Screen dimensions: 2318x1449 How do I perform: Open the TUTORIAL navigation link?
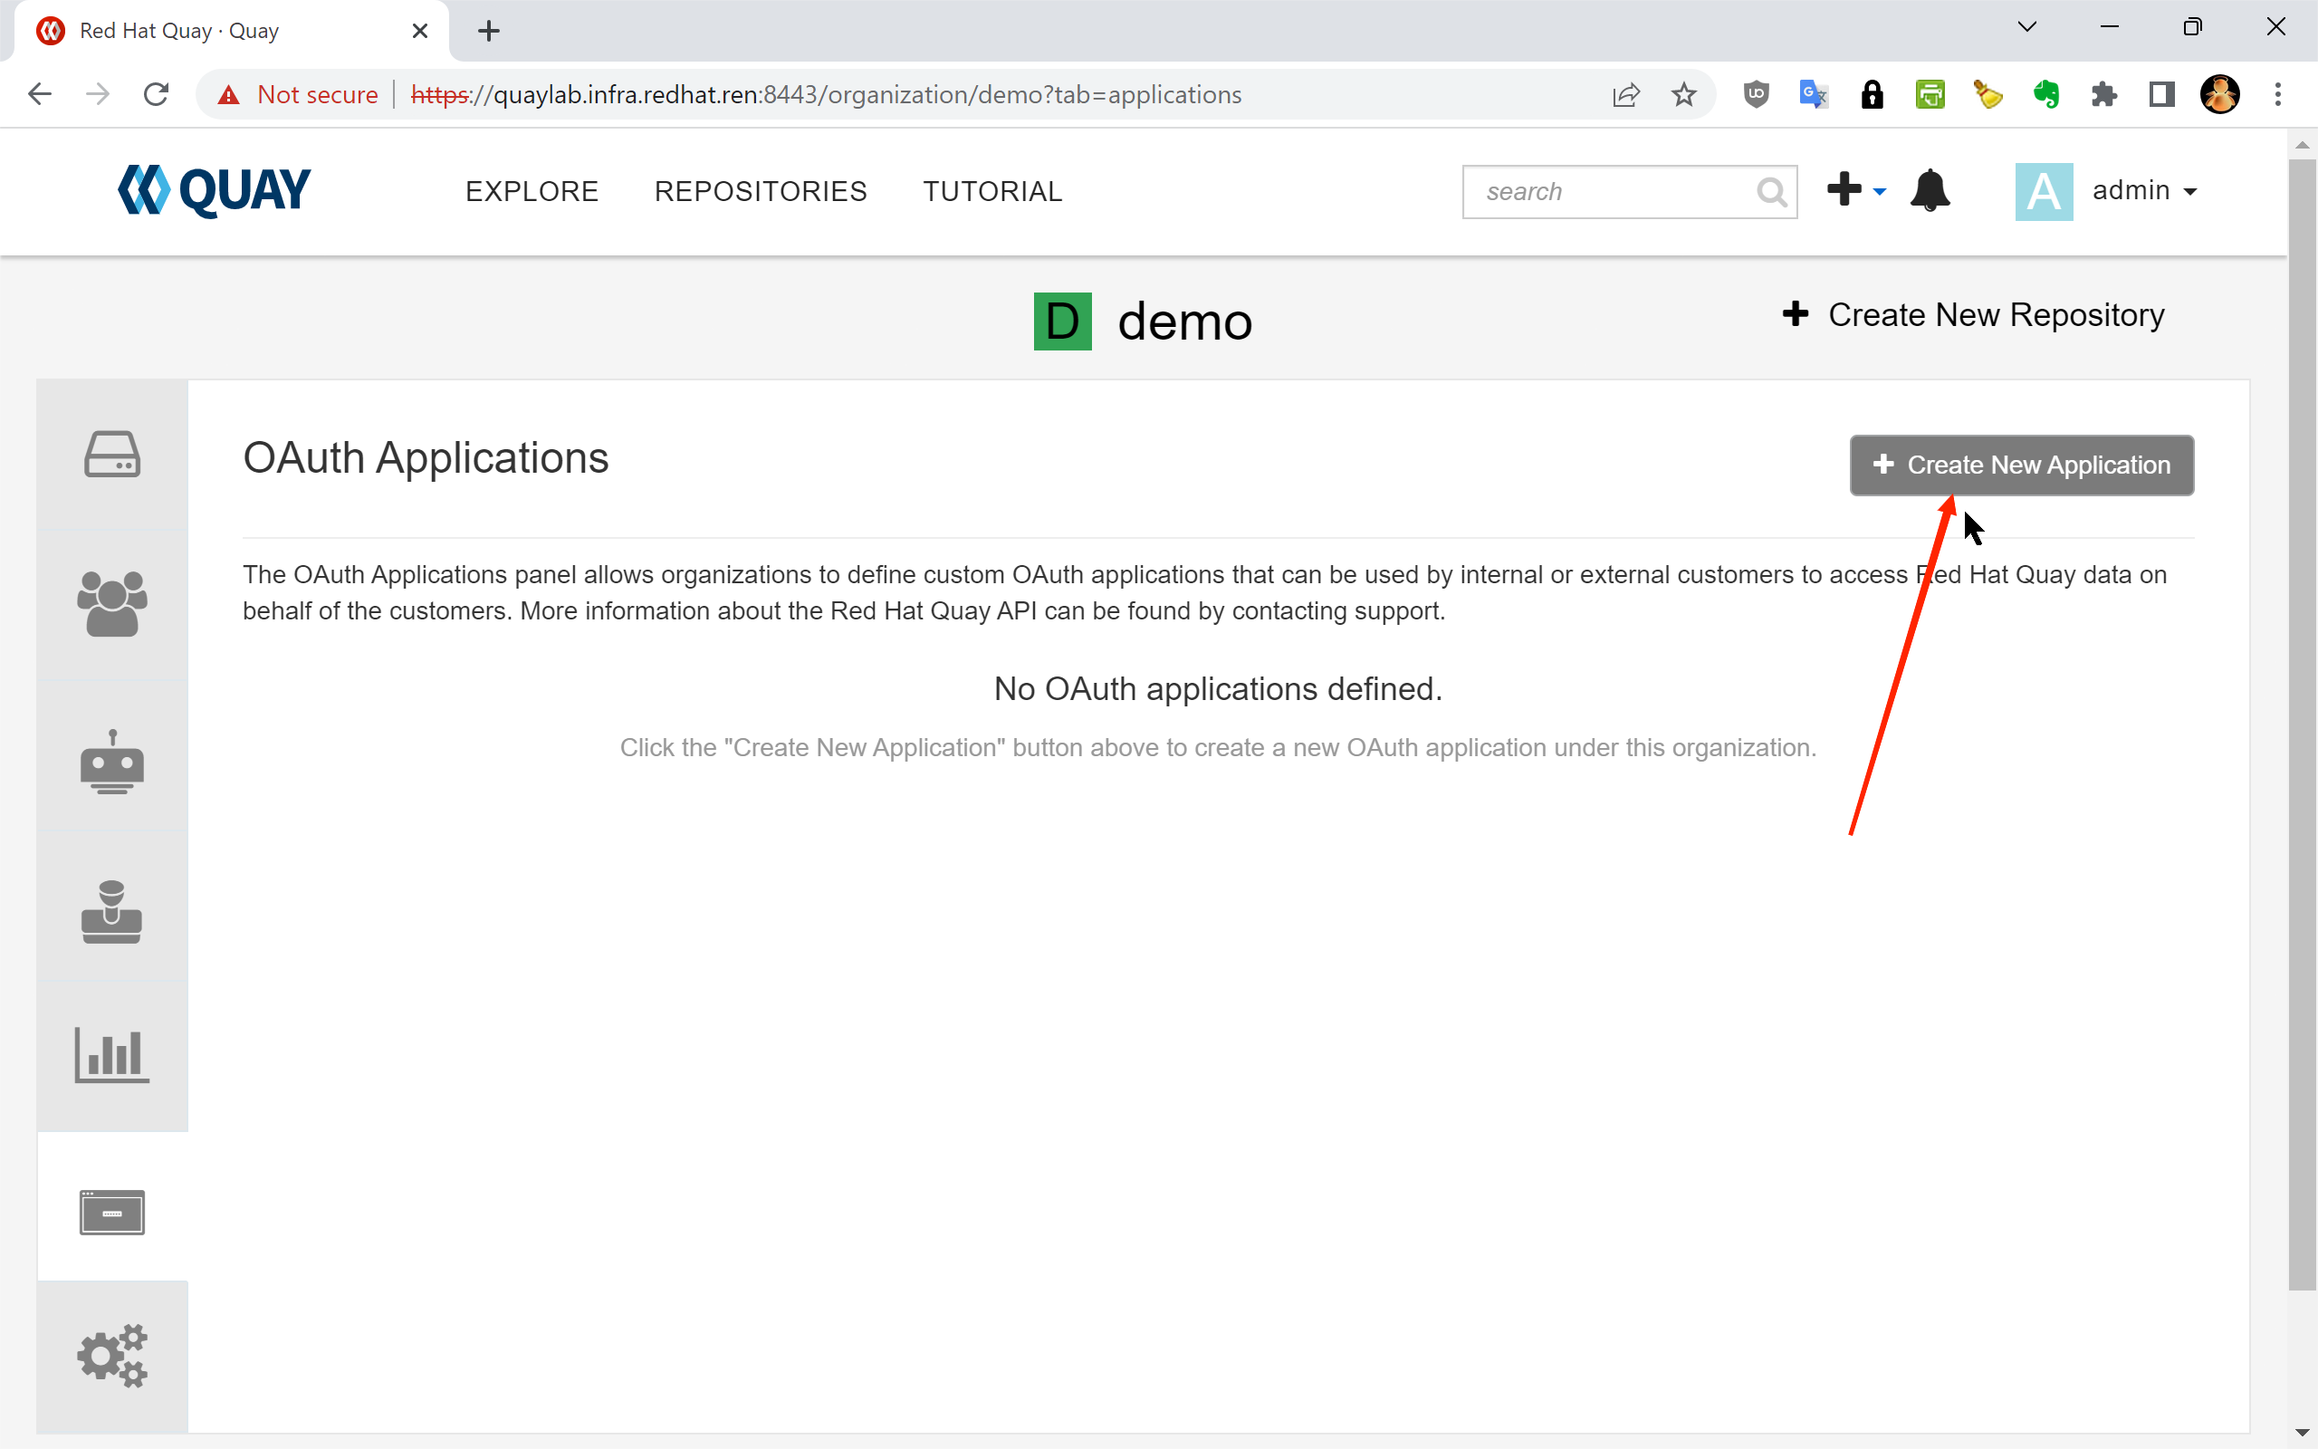tap(992, 192)
